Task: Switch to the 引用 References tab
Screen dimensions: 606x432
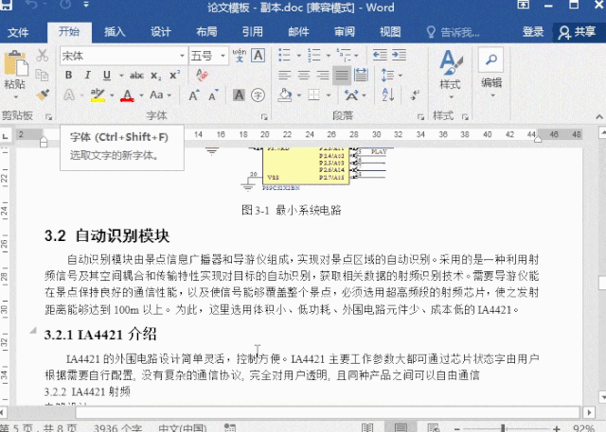Action: pyautogui.click(x=253, y=32)
